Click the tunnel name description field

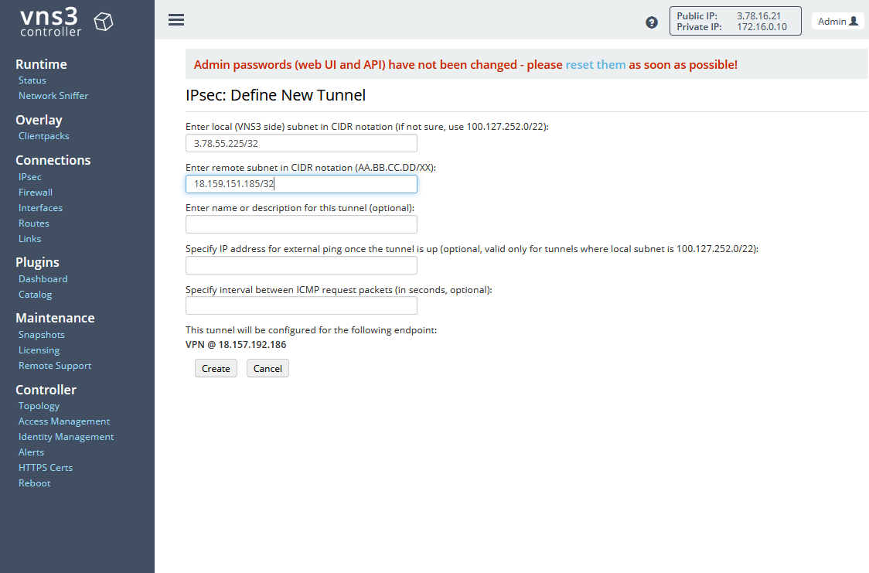click(x=301, y=224)
